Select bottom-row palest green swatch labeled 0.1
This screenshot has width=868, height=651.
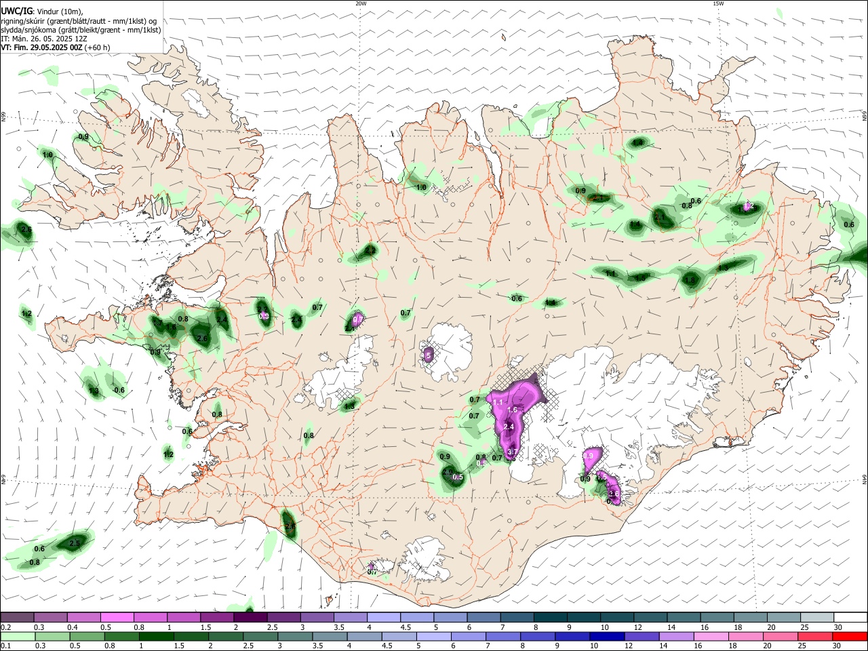[18, 637]
